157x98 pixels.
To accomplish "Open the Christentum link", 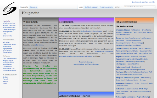I will (x=129, y=78).
